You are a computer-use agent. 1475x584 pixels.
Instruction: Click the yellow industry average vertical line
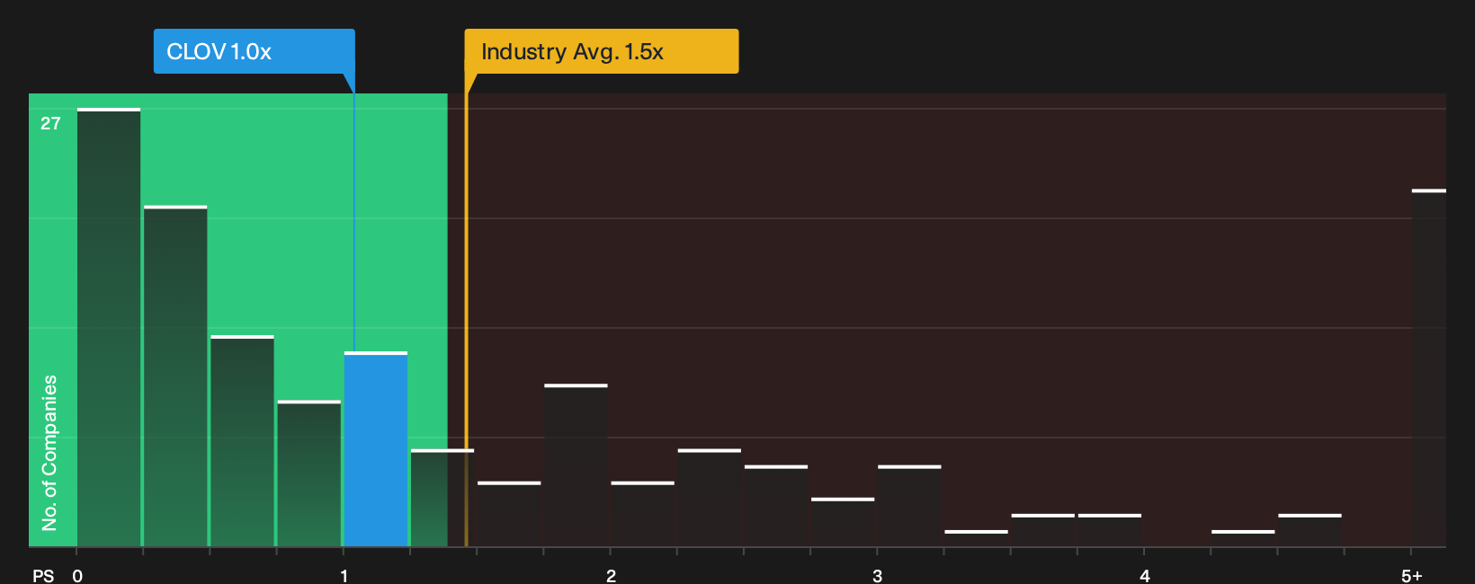[466, 310]
